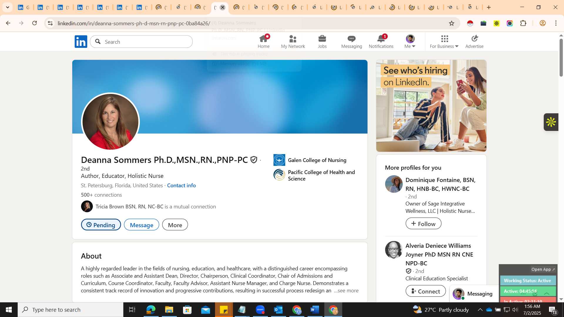Switch to the second LinkedIn browser tab
The image size is (564, 317).
pos(43,7)
